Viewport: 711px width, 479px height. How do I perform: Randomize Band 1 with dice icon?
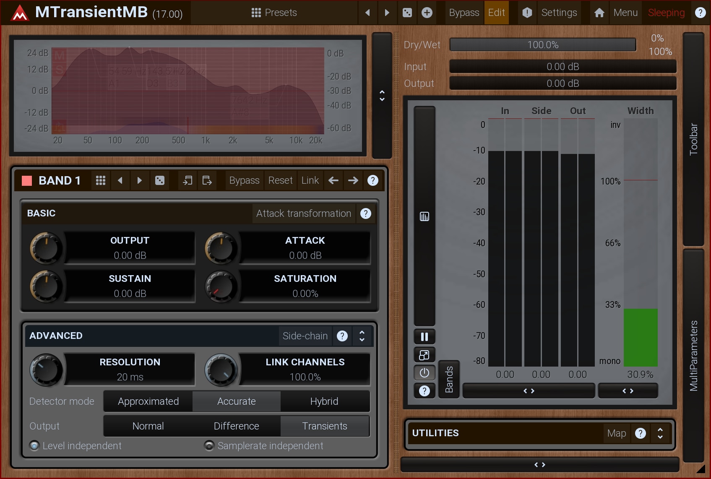160,180
